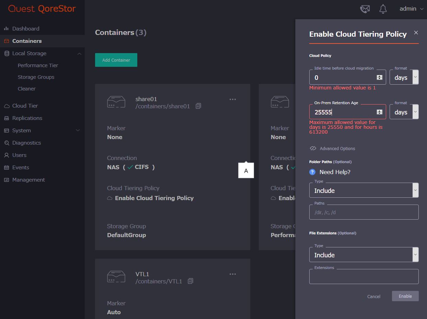Click the share01 container name

pos(146,99)
